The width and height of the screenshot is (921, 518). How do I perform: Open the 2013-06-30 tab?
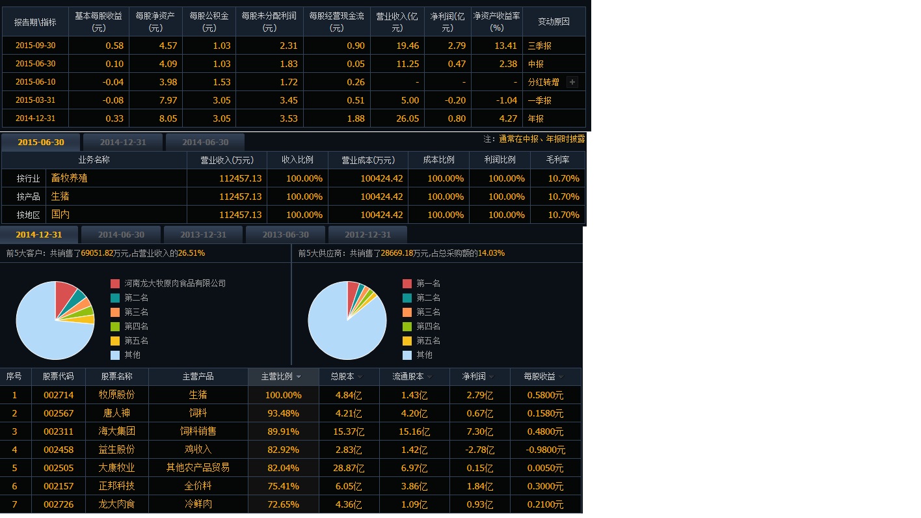coord(286,235)
